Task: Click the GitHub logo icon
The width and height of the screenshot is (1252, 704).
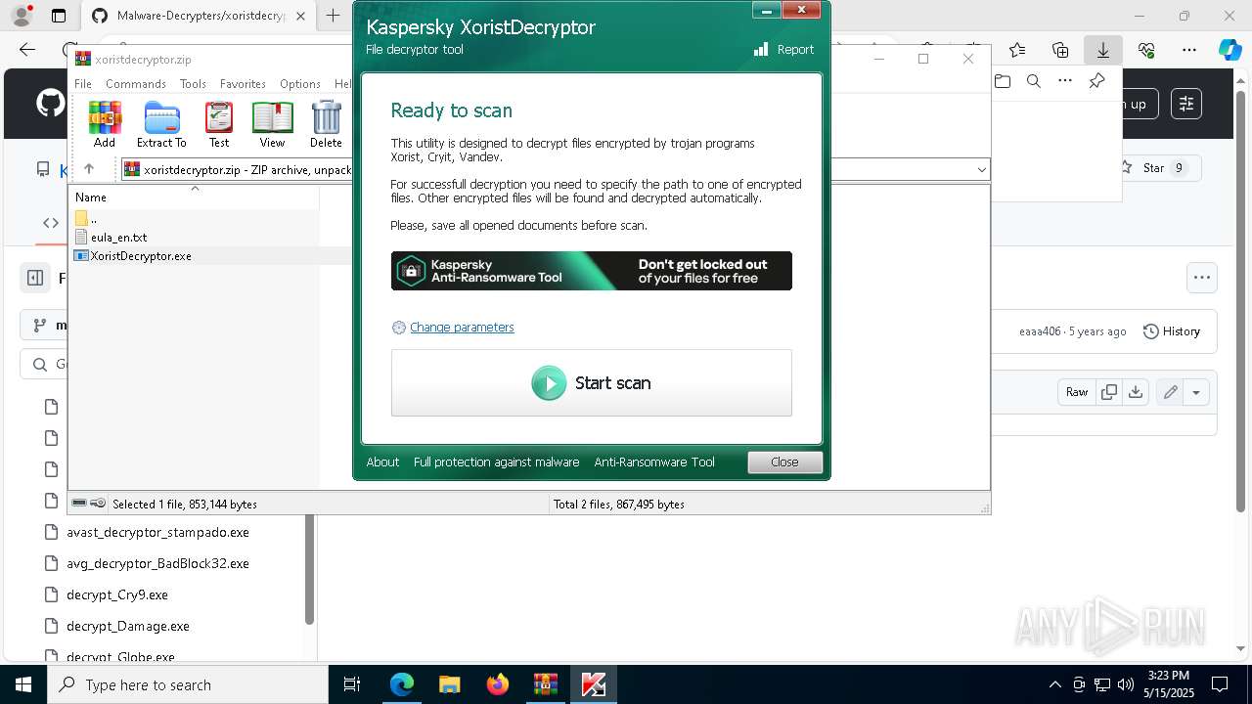Action: pos(50,104)
